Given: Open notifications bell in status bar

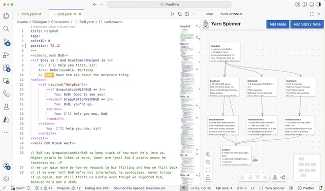Looking at the screenshot, I should pos(320,188).
